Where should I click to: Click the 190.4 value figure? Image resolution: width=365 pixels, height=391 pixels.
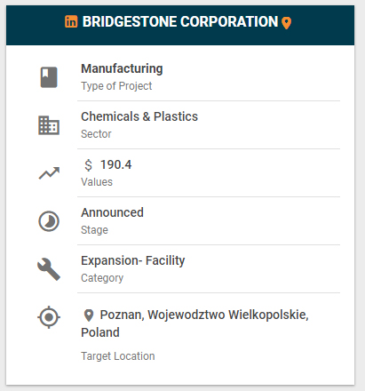[116, 164]
